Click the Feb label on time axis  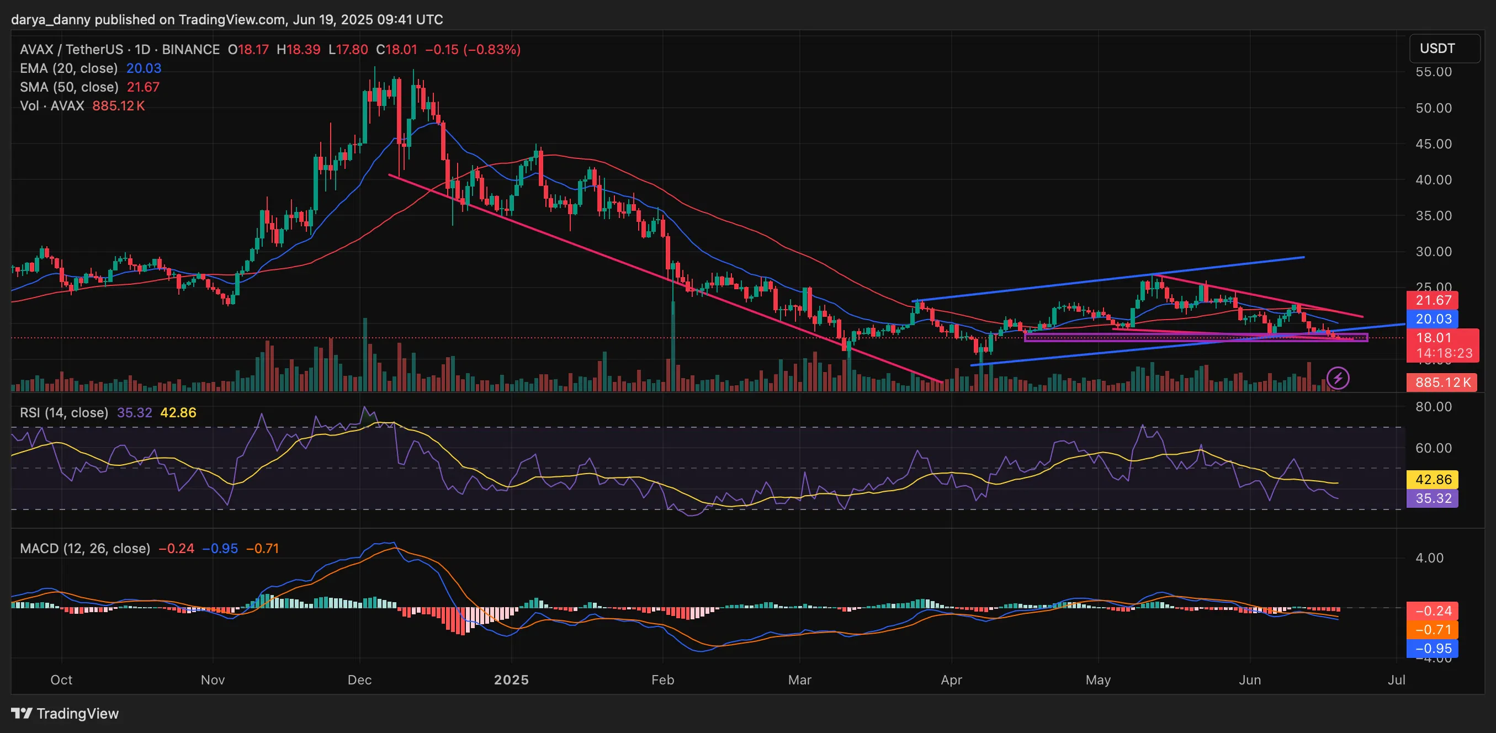click(x=662, y=679)
